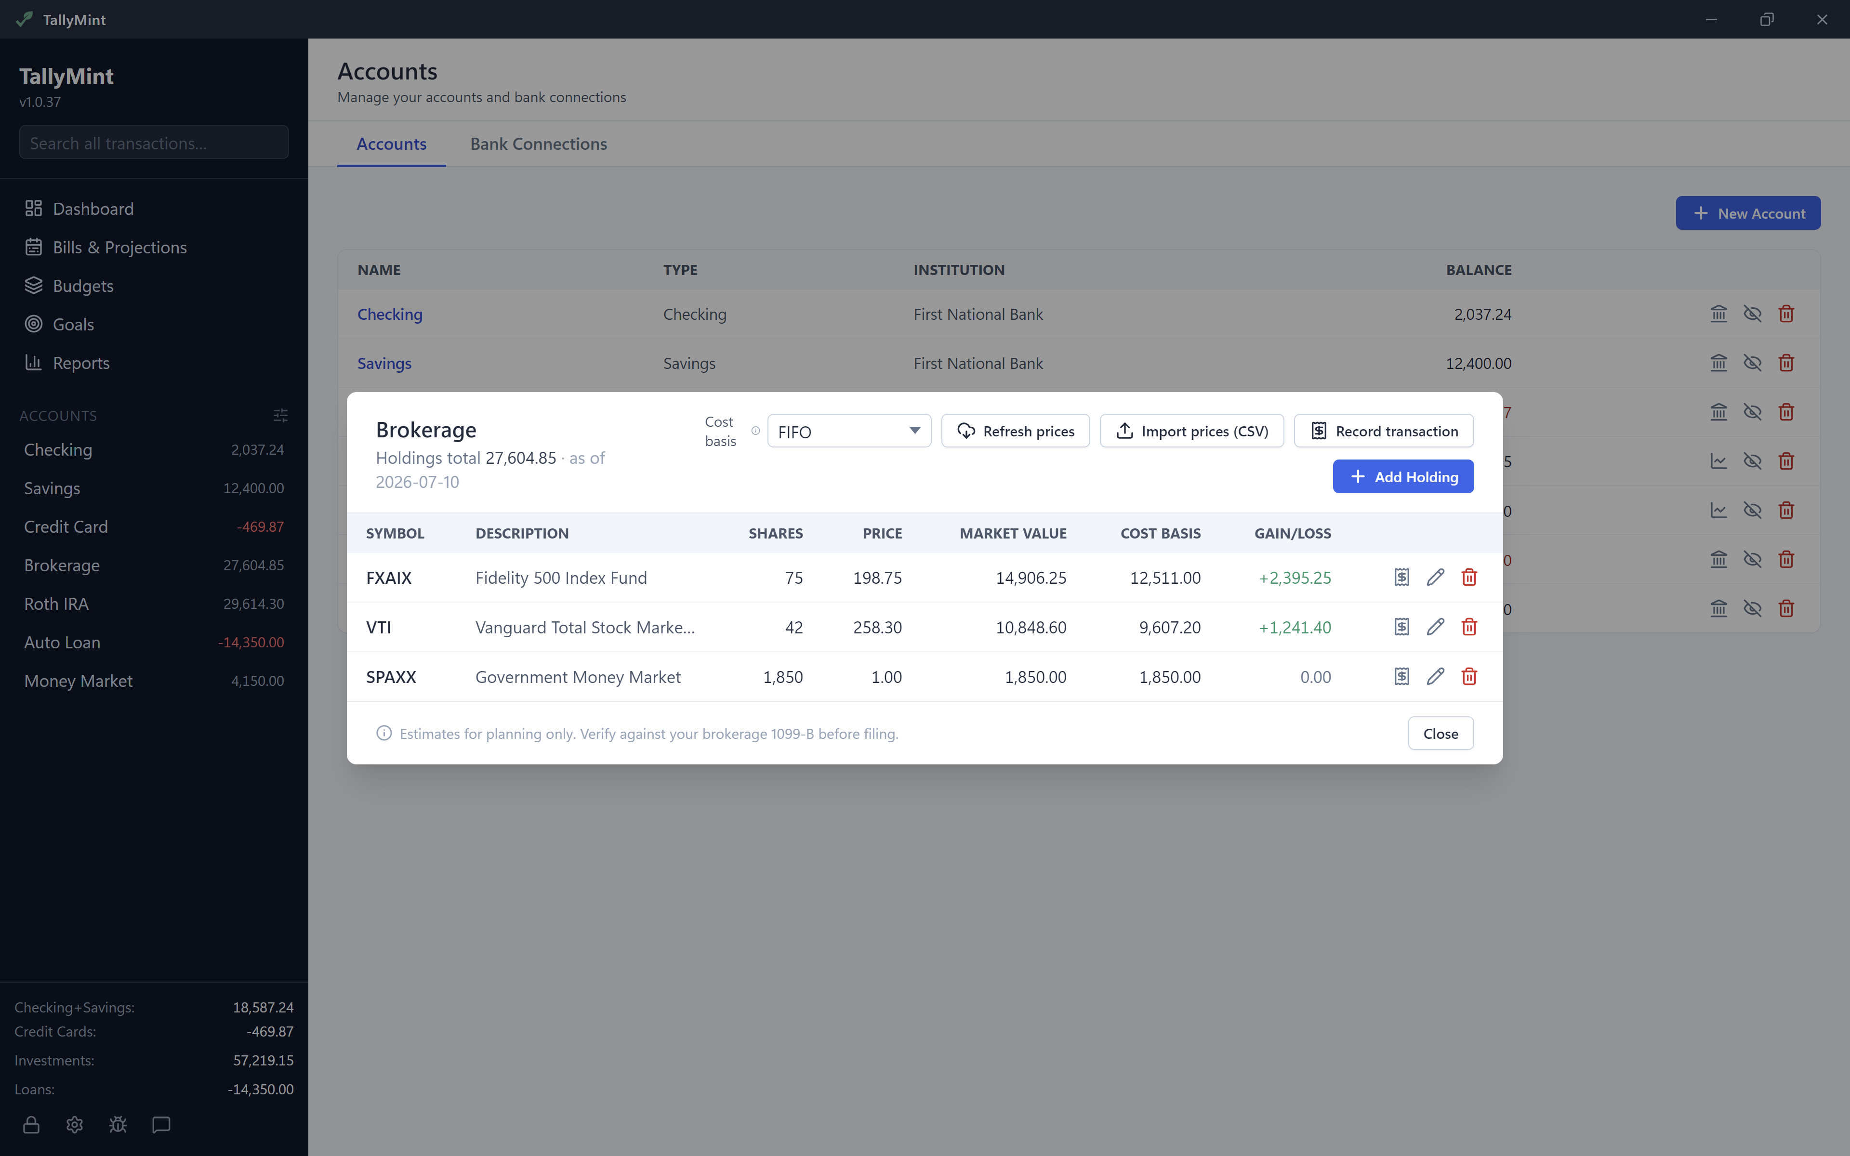Open the Savings account link in table
The width and height of the screenshot is (1850, 1156).
[x=384, y=363]
